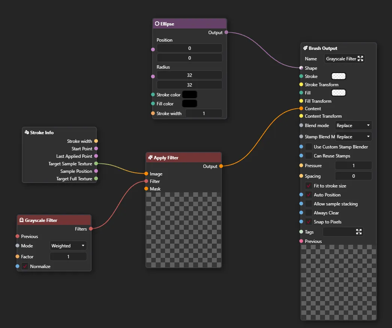
Task: Click the expand icon in the Tags field
Action: [359, 232]
